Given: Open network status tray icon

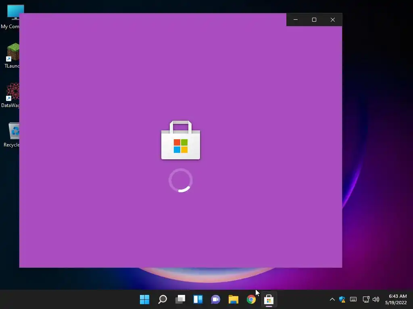Looking at the screenshot, I should coord(366,299).
